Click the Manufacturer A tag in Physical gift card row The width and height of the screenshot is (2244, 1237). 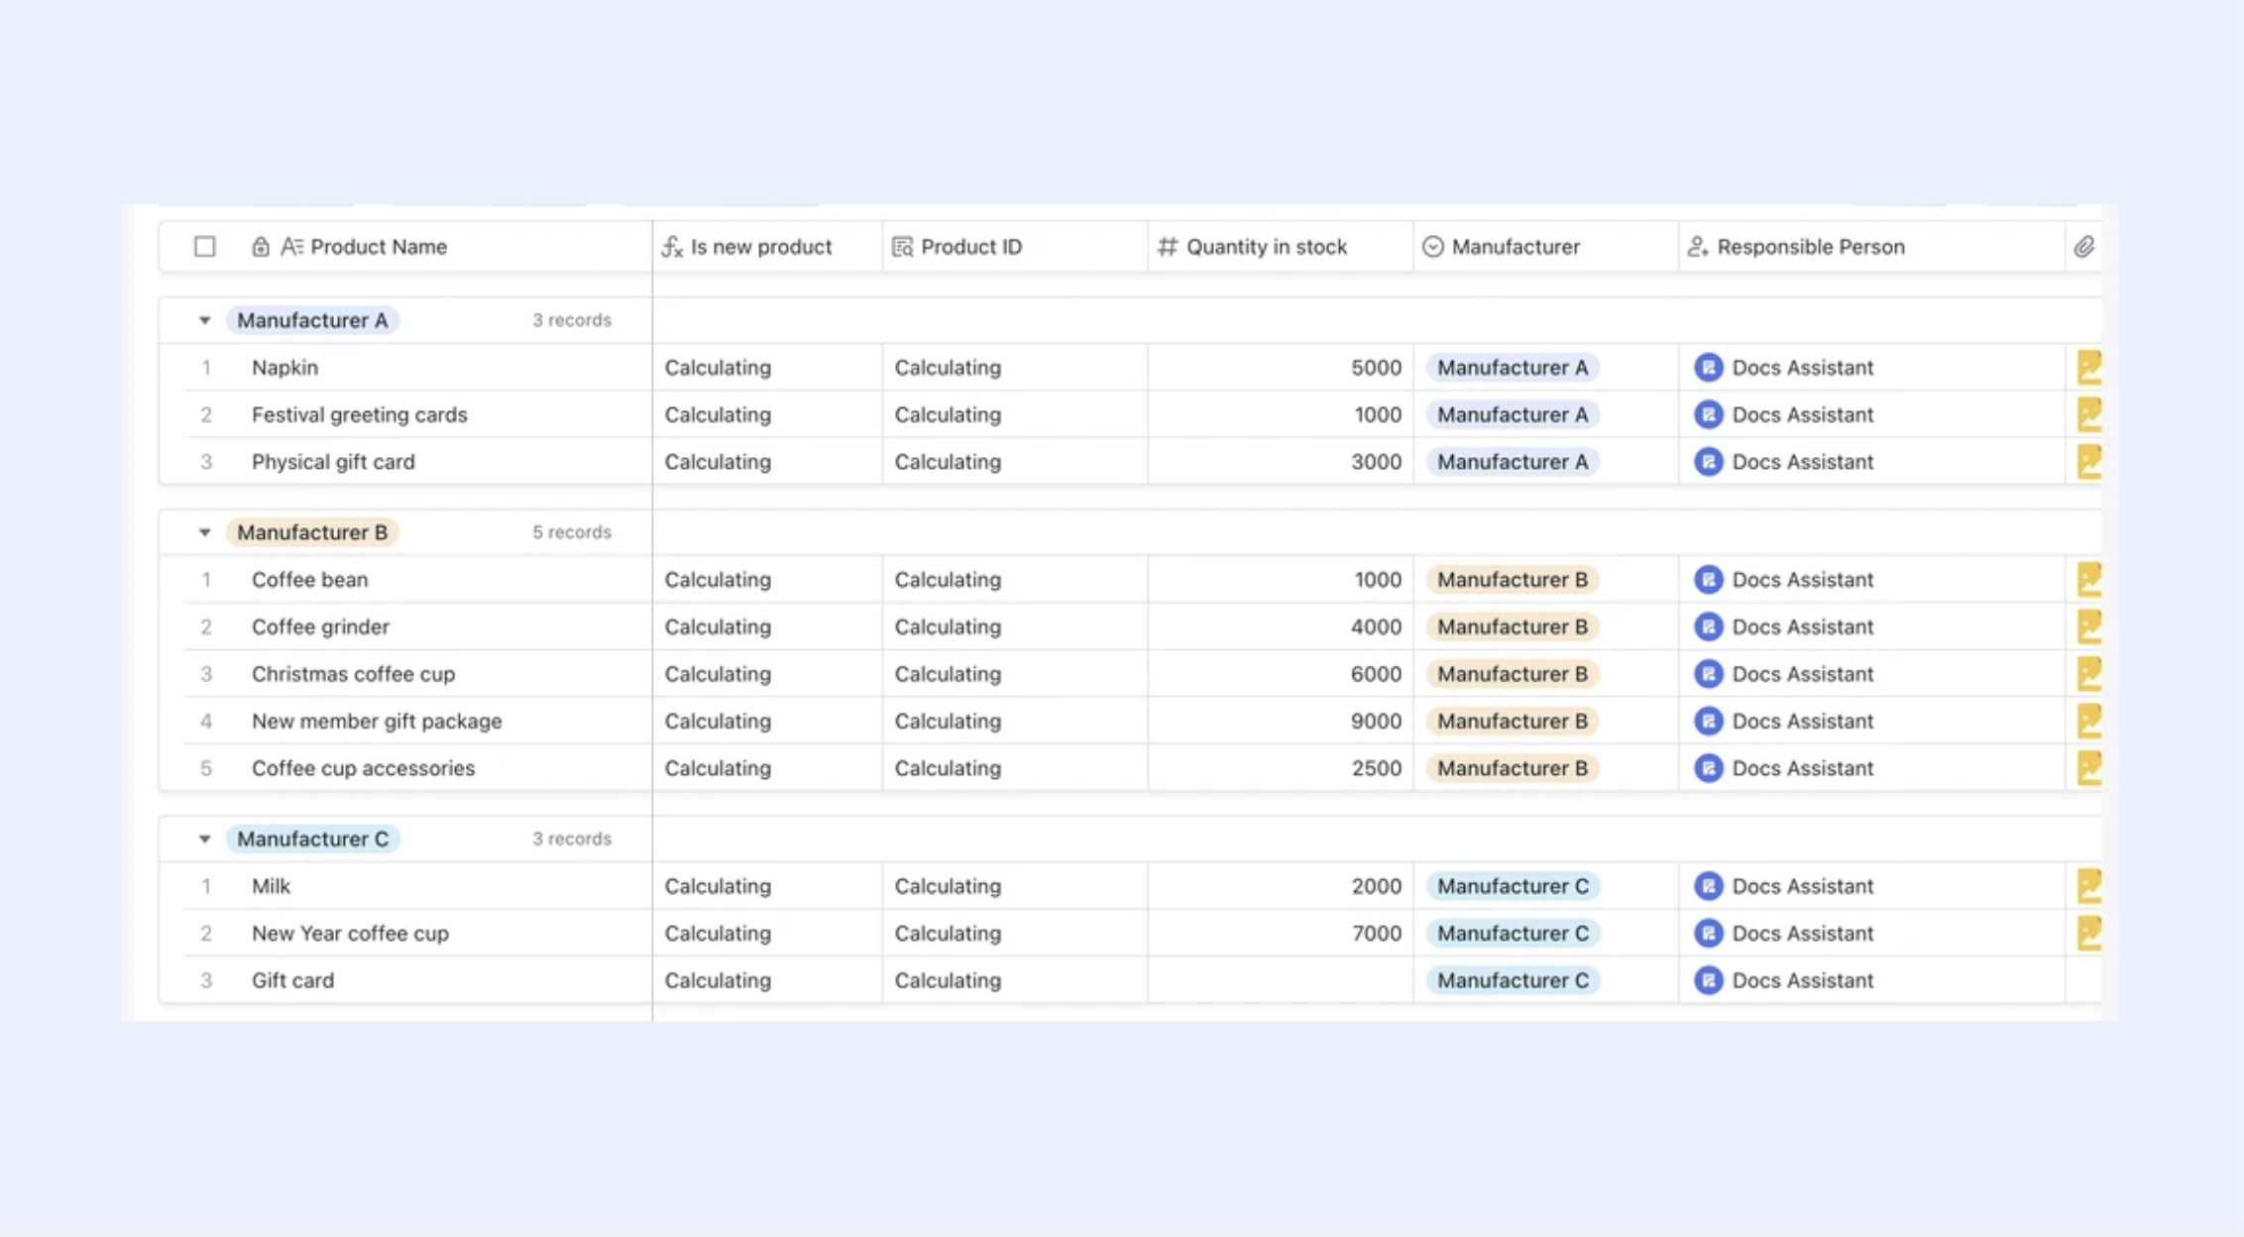click(1513, 462)
